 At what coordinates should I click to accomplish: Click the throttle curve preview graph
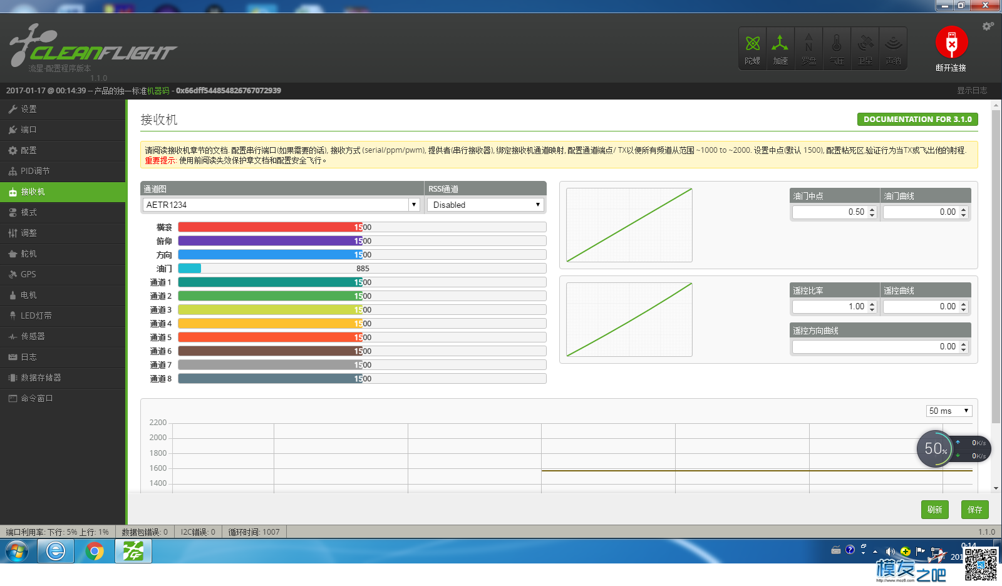point(629,225)
